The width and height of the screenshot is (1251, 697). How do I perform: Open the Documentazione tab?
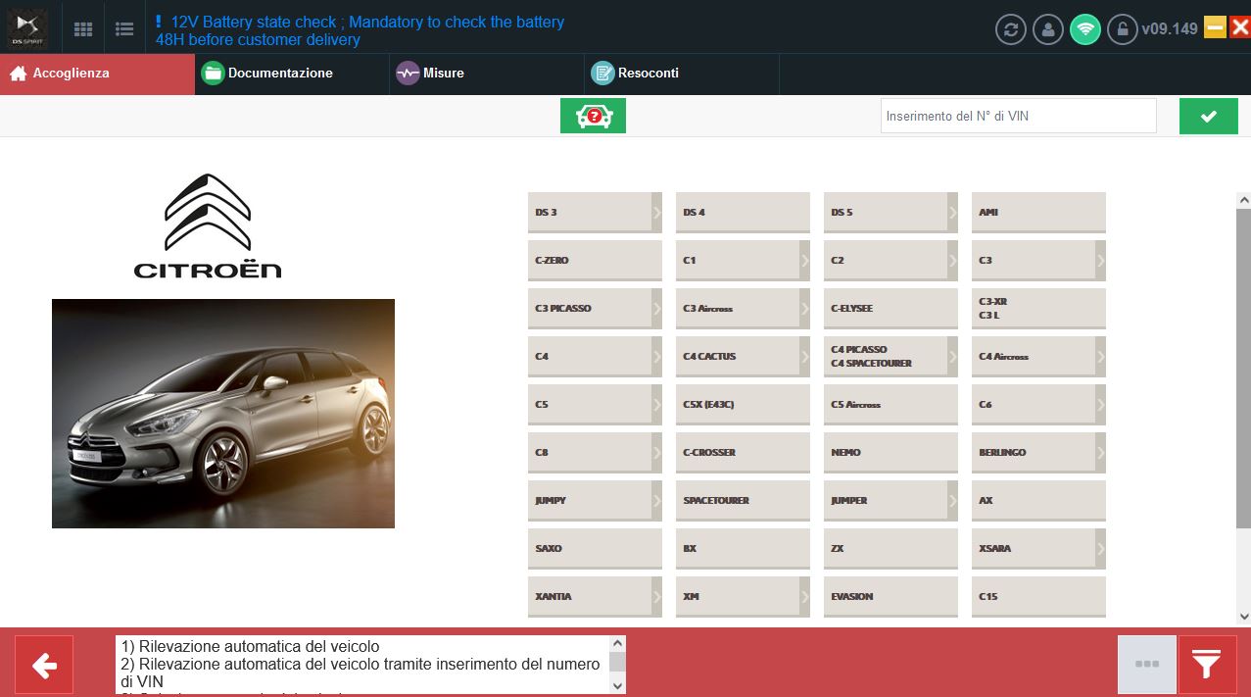pos(292,74)
